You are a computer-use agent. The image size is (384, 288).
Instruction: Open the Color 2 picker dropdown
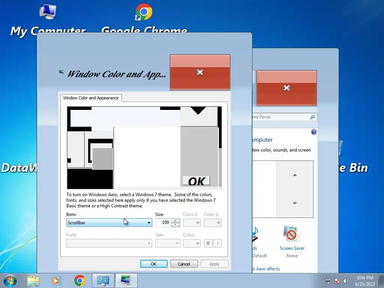tap(213, 223)
